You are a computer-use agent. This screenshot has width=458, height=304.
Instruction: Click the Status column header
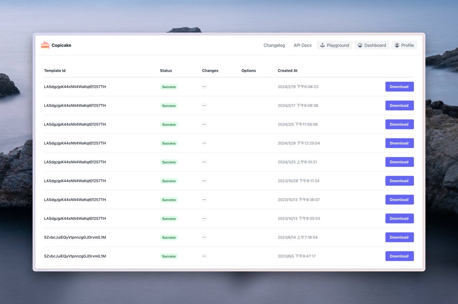pyautogui.click(x=166, y=71)
